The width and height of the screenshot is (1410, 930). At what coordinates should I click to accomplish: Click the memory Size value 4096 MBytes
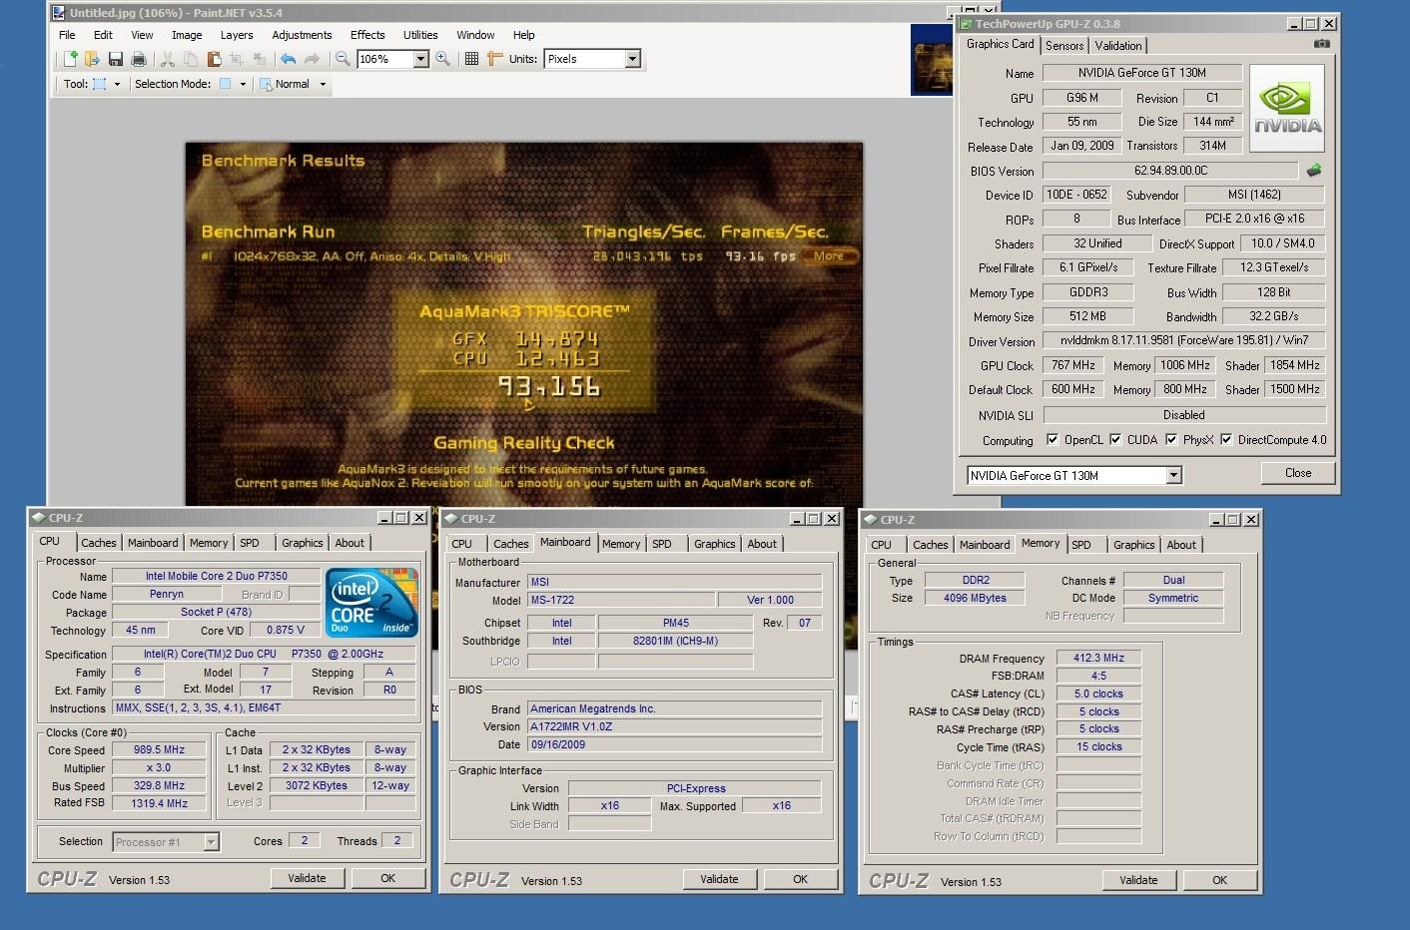pos(975,598)
